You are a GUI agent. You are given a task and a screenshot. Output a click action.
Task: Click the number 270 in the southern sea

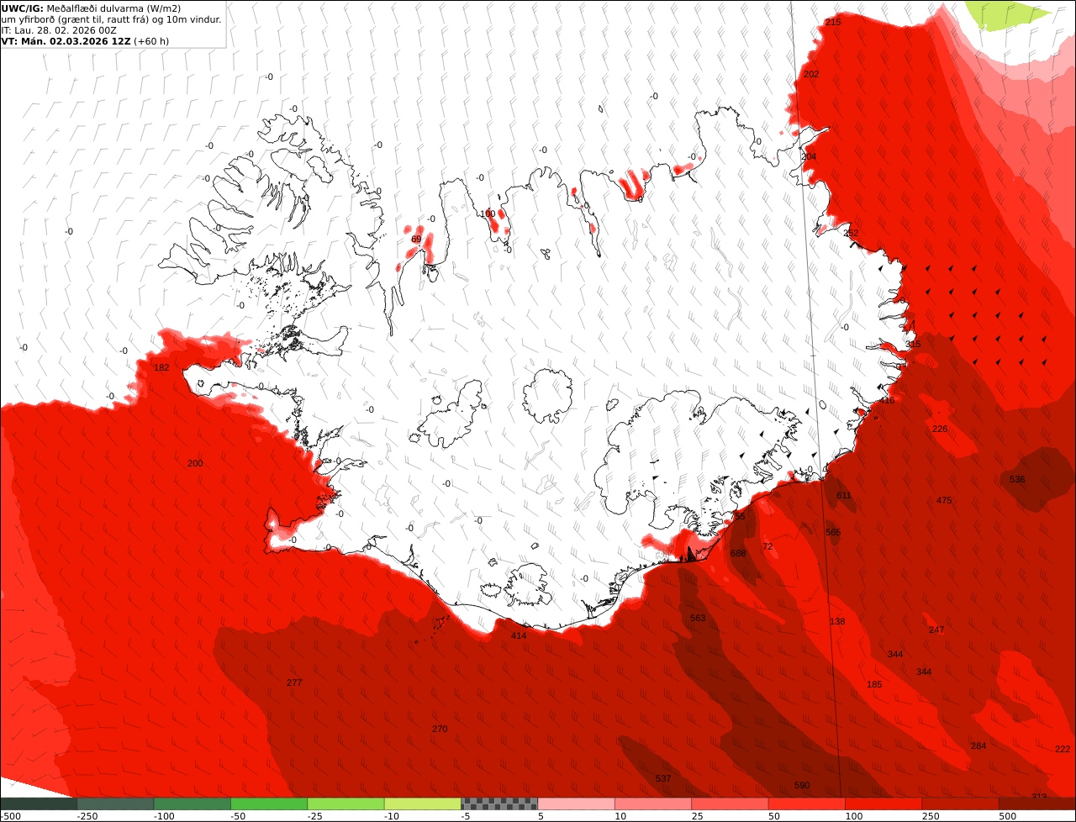tap(440, 729)
